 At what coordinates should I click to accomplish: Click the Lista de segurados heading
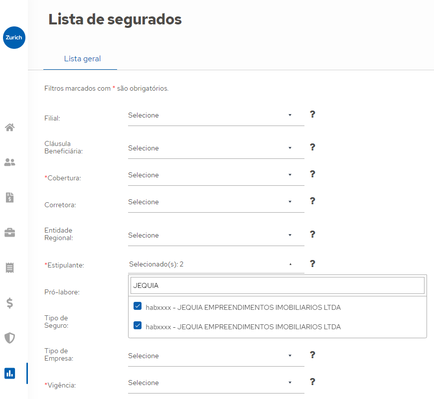pos(115,19)
